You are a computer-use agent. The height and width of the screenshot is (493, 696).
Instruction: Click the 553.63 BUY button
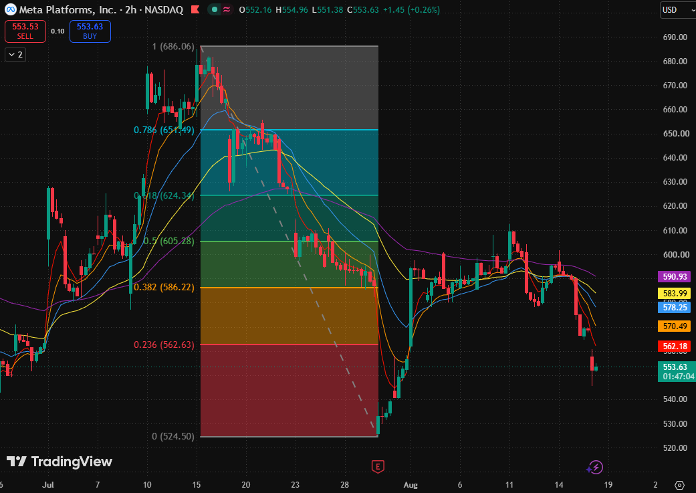point(90,31)
